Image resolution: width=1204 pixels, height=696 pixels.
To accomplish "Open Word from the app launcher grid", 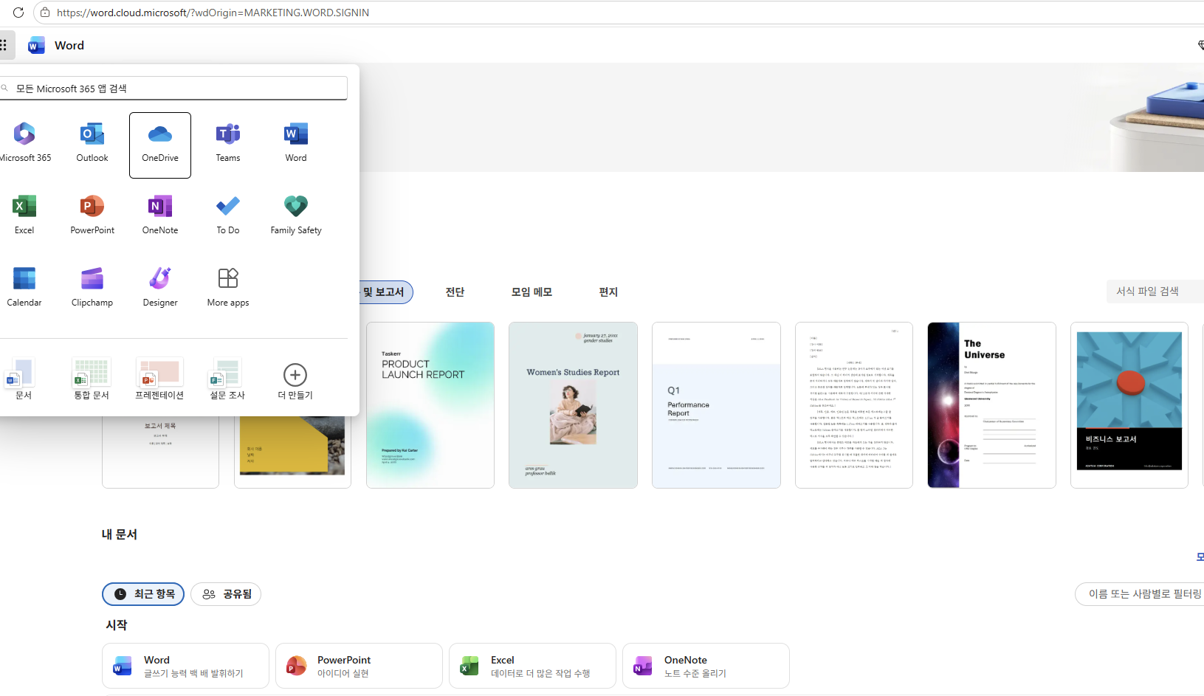I will (x=296, y=143).
